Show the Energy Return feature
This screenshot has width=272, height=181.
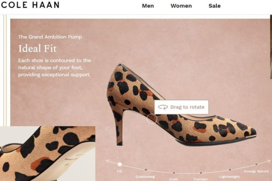[x=256, y=164]
